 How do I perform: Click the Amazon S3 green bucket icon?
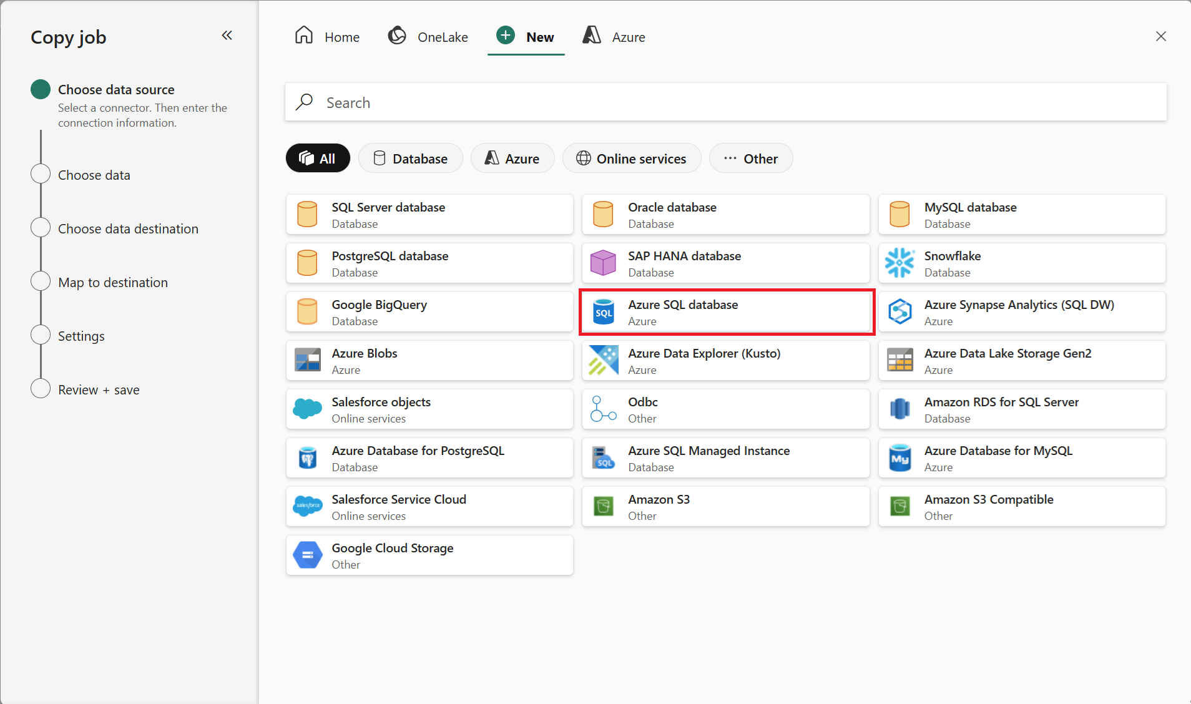(603, 506)
